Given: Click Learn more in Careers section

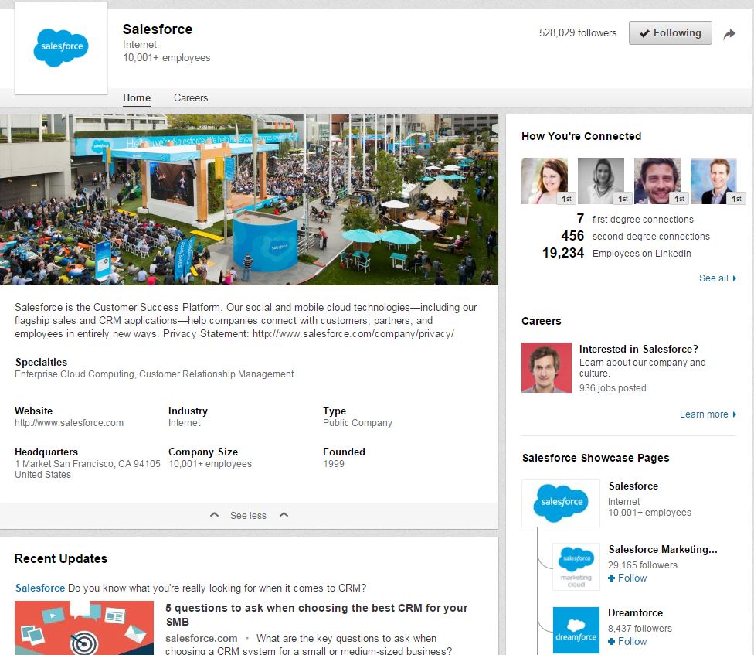Looking at the screenshot, I should pos(704,414).
